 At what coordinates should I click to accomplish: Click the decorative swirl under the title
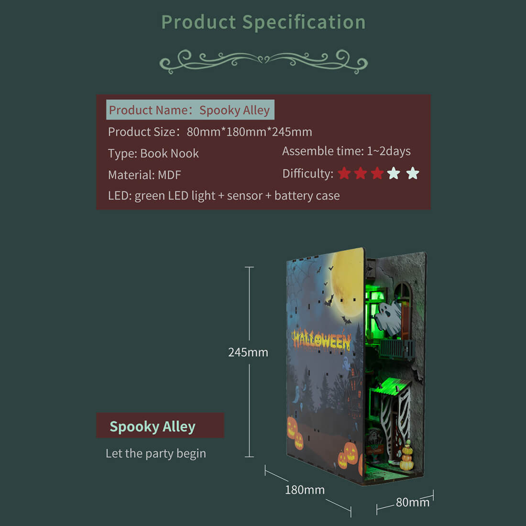(x=263, y=61)
